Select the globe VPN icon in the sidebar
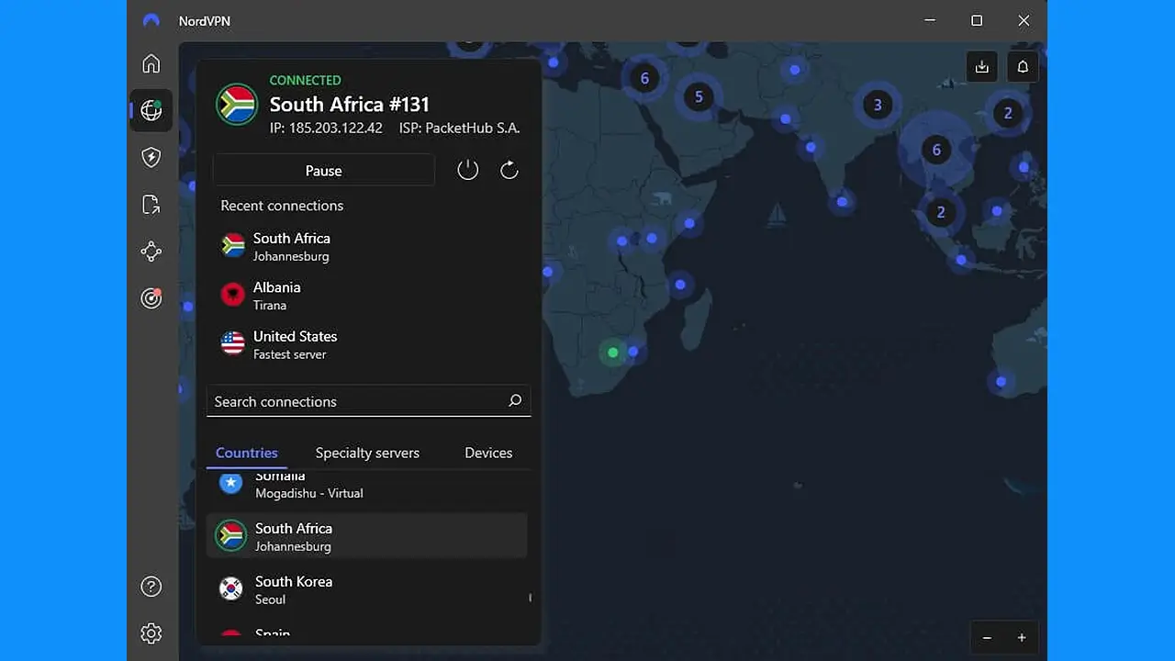The height and width of the screenshot is (661, 1175). [x=151, y=110]
